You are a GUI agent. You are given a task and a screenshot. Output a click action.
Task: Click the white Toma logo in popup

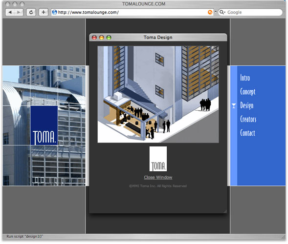pos(158,159)
